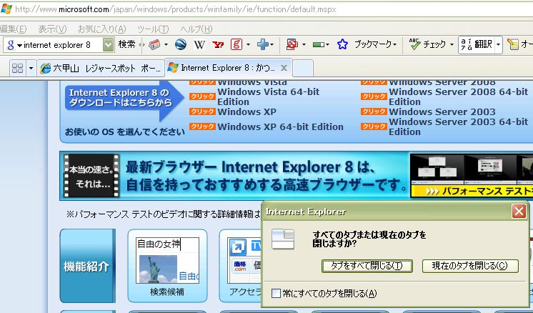
Task: Click Windows Server 2003 64-bit Edition link
Action: point(459,126)
